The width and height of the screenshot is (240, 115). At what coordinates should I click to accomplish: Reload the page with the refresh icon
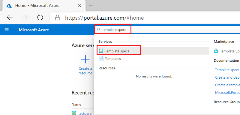tap(40, 18)
